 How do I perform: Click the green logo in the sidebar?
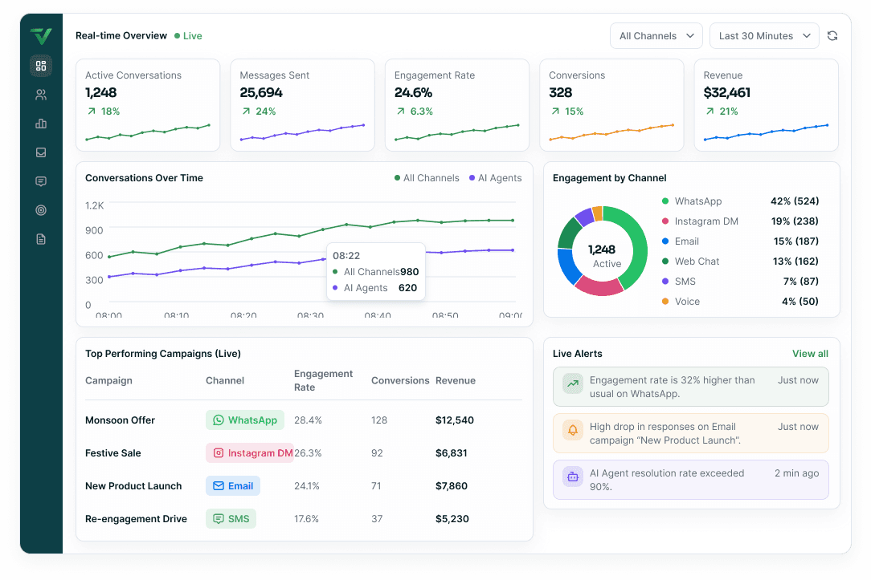(x=41, y=36)
